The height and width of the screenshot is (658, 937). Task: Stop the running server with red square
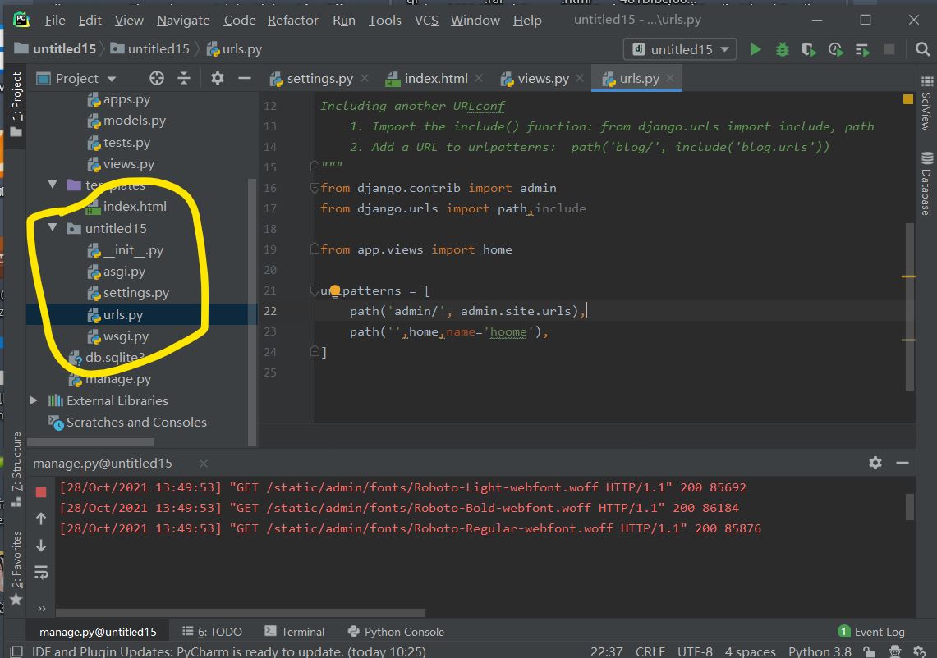point(41,492)
